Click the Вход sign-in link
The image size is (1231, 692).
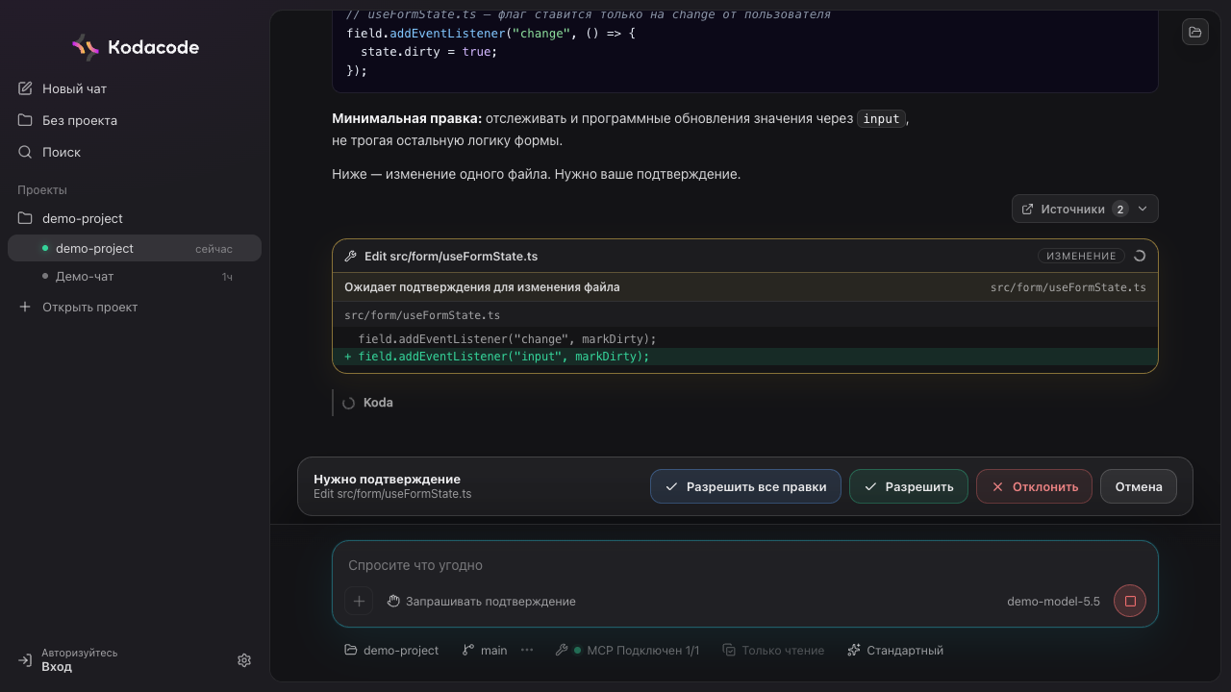click(57, 666)
